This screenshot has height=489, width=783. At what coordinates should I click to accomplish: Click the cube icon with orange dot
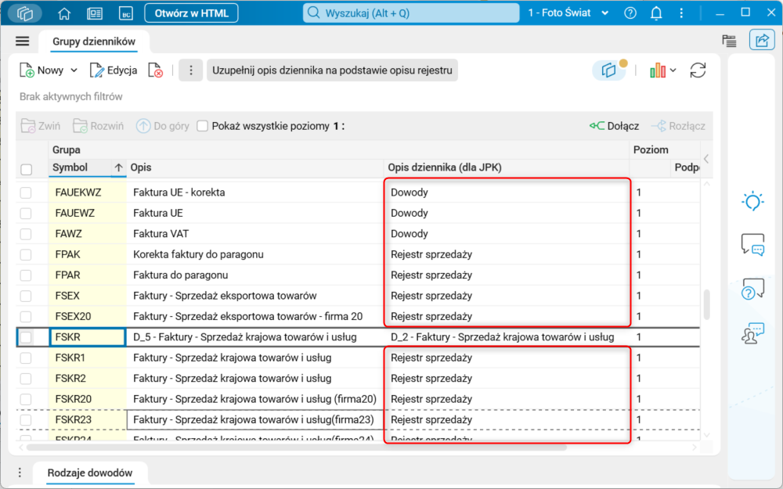tap(609, 70)
